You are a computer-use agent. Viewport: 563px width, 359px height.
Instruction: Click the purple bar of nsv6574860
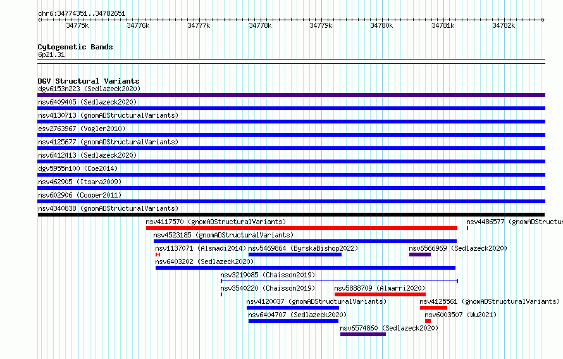click(x=363, y=334)
